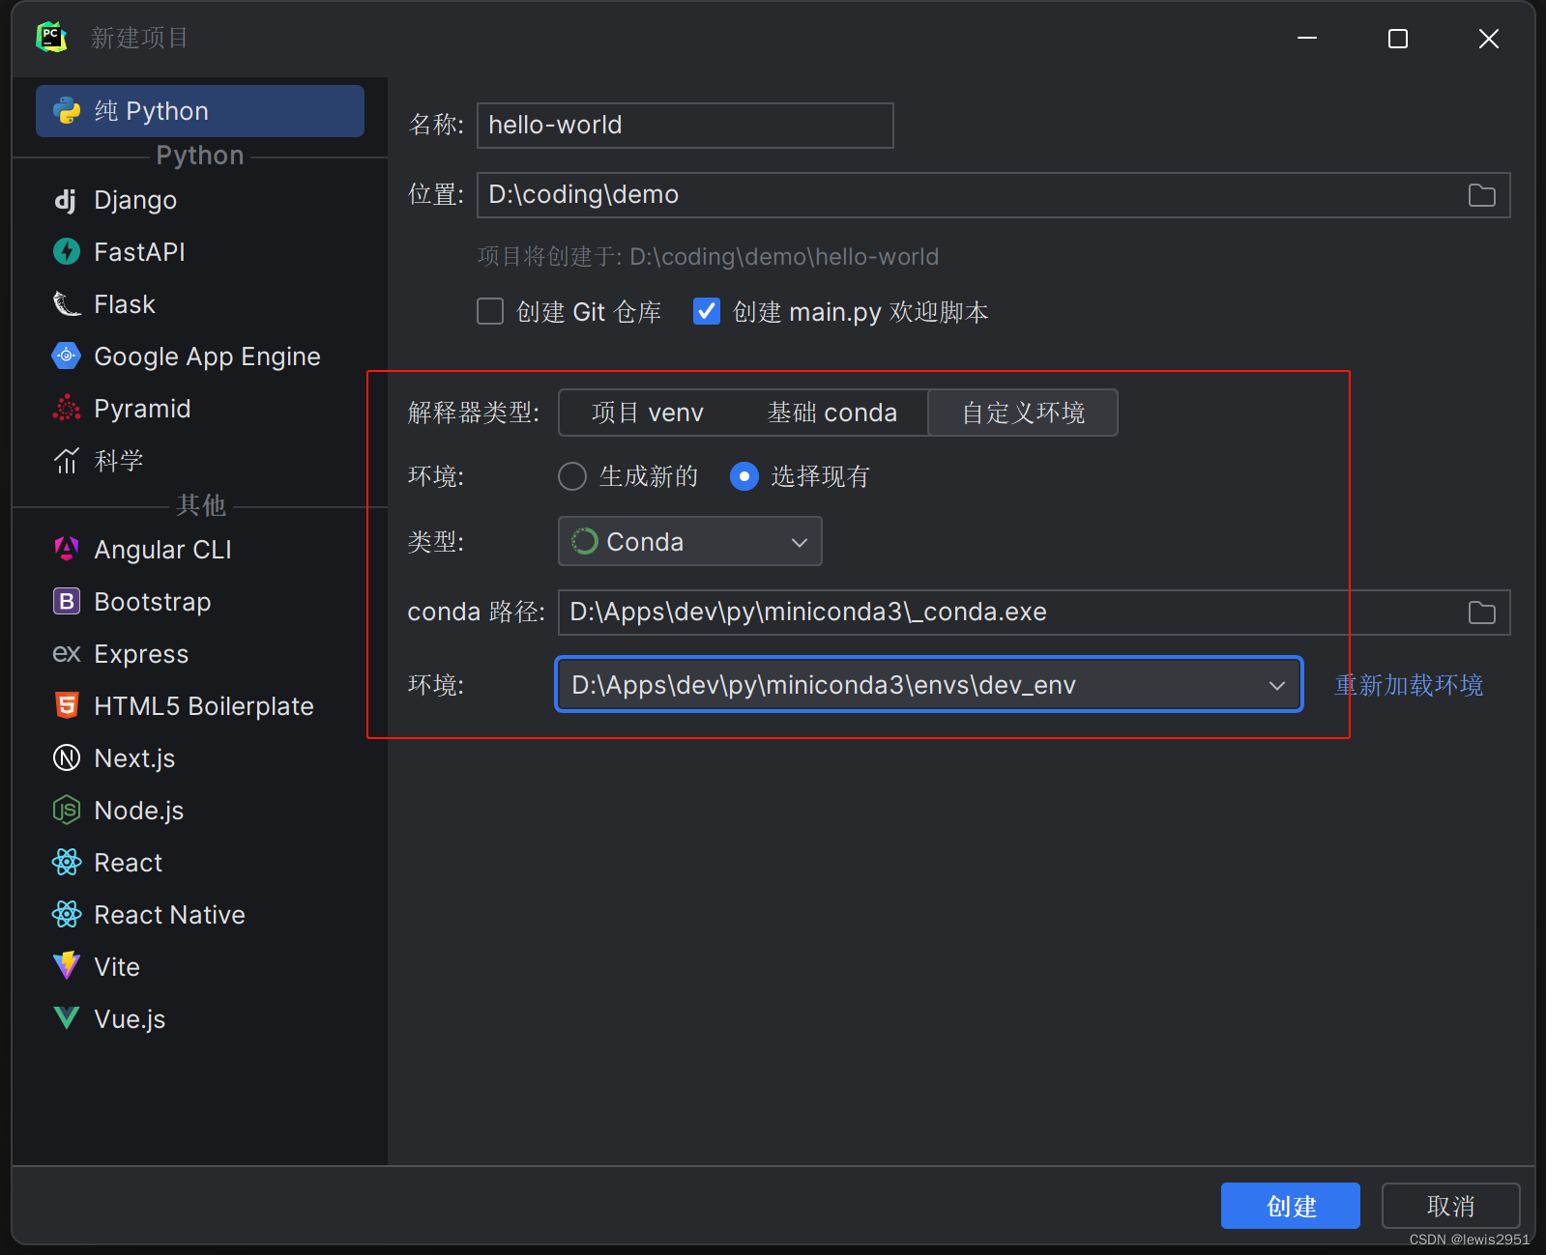Uncheck 创建 main.py 欢迎脚本 checkbox

click(x=707, y=311)
